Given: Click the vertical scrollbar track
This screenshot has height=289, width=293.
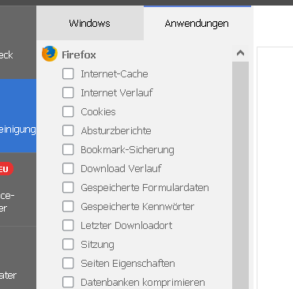Looking at the screenshot, I should [240, 175].
